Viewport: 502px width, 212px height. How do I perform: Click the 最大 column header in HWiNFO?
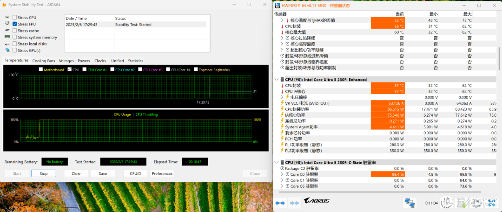pos(468,14)
